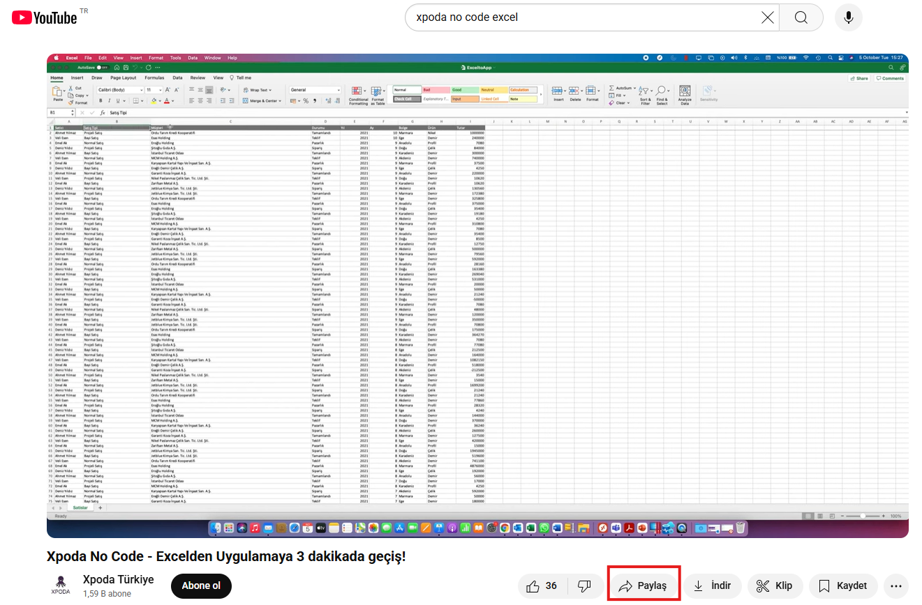This screenshot has height=605, width=922.
Task: Click Format as Table in the Excel ribbon
Action: (x=378, y=96)
